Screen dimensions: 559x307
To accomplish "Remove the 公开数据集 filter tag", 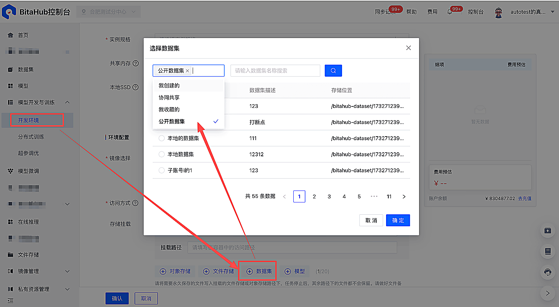I will point(187,71).
